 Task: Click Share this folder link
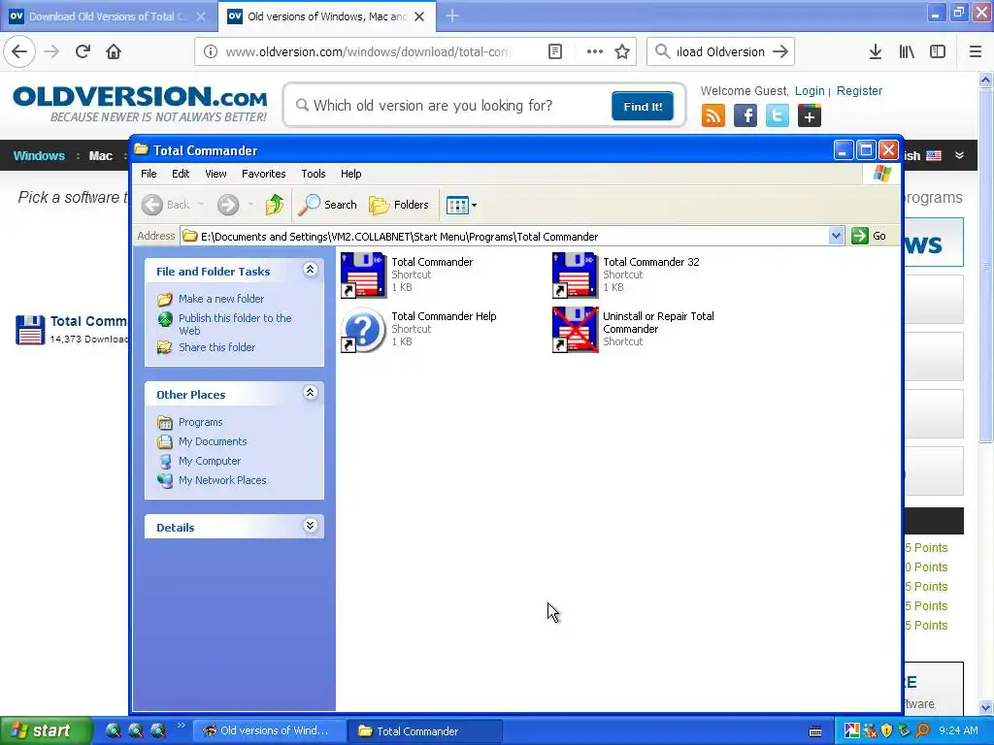tap(216, 347)
